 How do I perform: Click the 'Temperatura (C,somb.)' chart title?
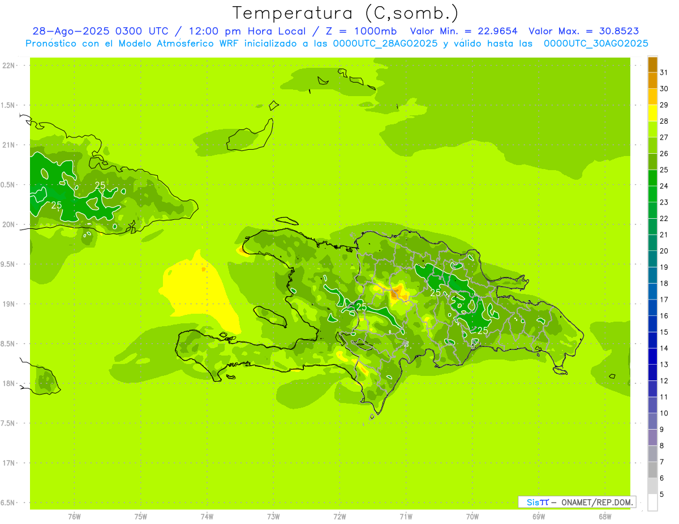346,12
